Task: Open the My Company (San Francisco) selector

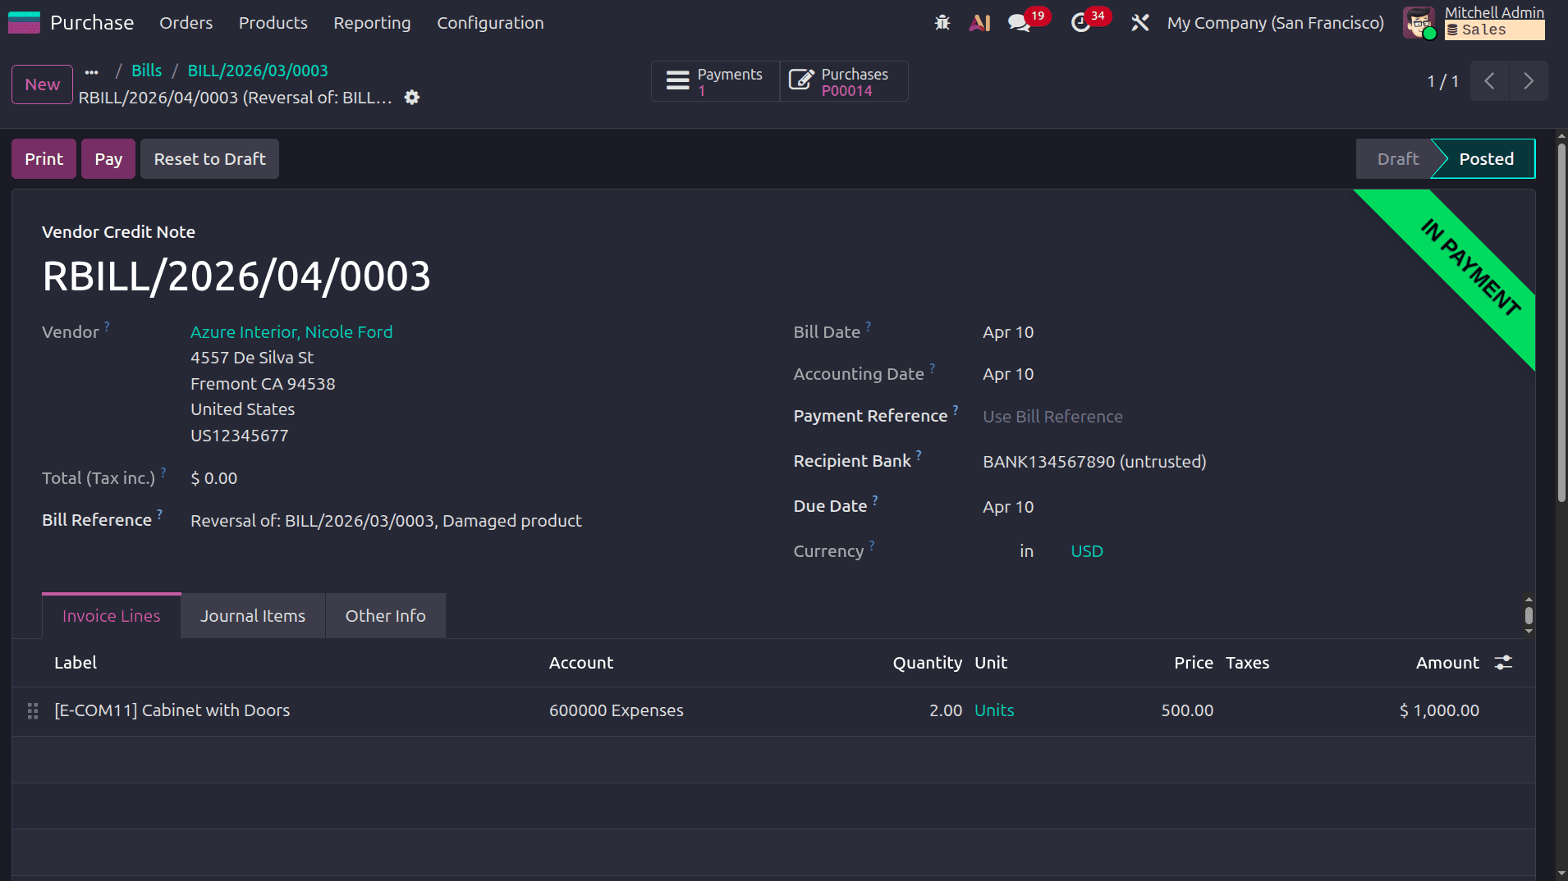Action: pos(1275,22)
